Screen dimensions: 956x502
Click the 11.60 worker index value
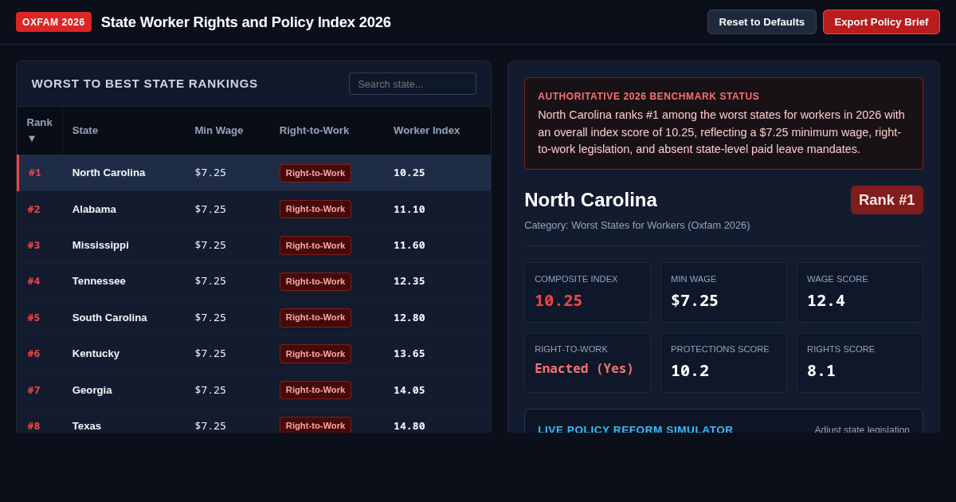pyautogui.click(x=409, y=245)
